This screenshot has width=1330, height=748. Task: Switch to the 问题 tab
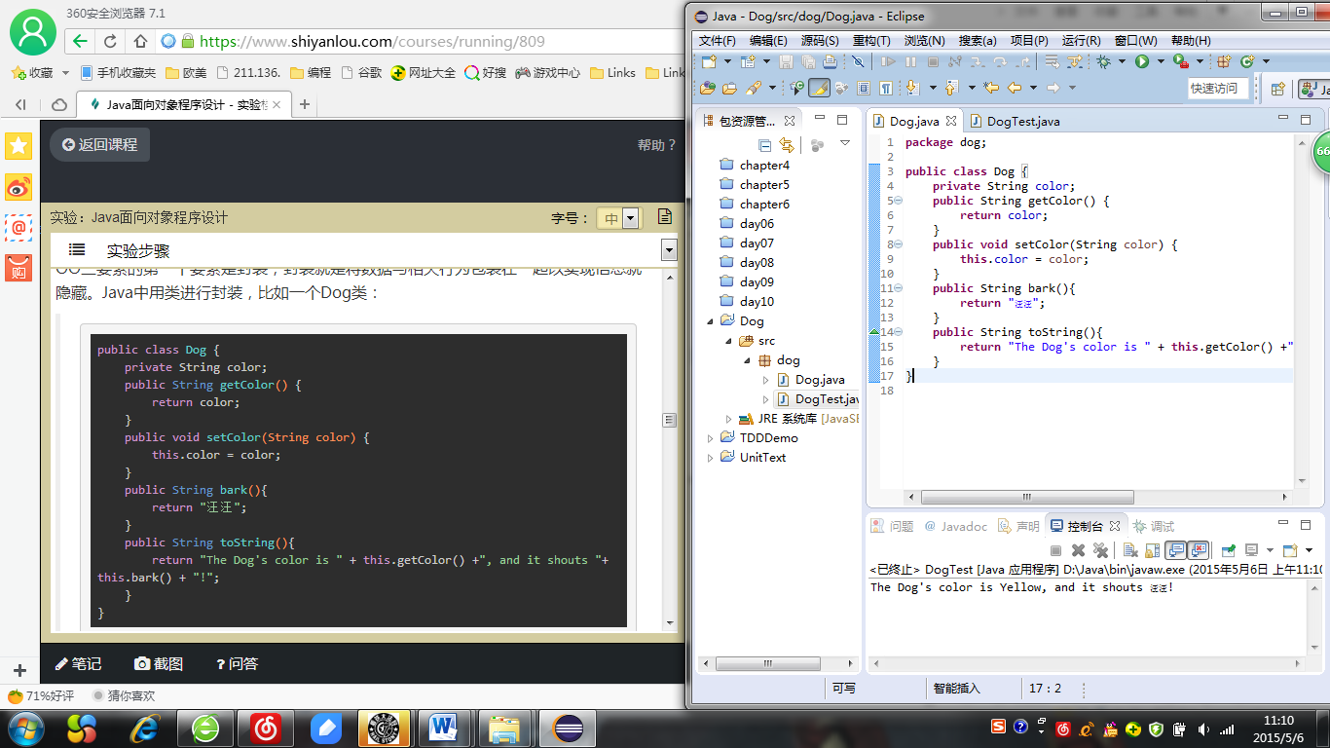[892, 526]
